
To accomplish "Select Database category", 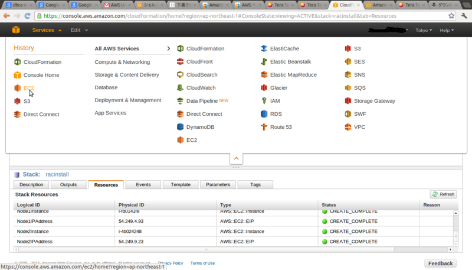I will pos(106,87).
